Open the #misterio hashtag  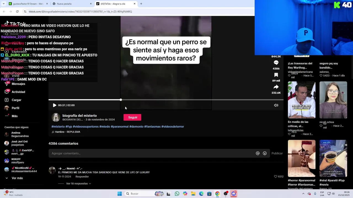[x=58, y=127]
